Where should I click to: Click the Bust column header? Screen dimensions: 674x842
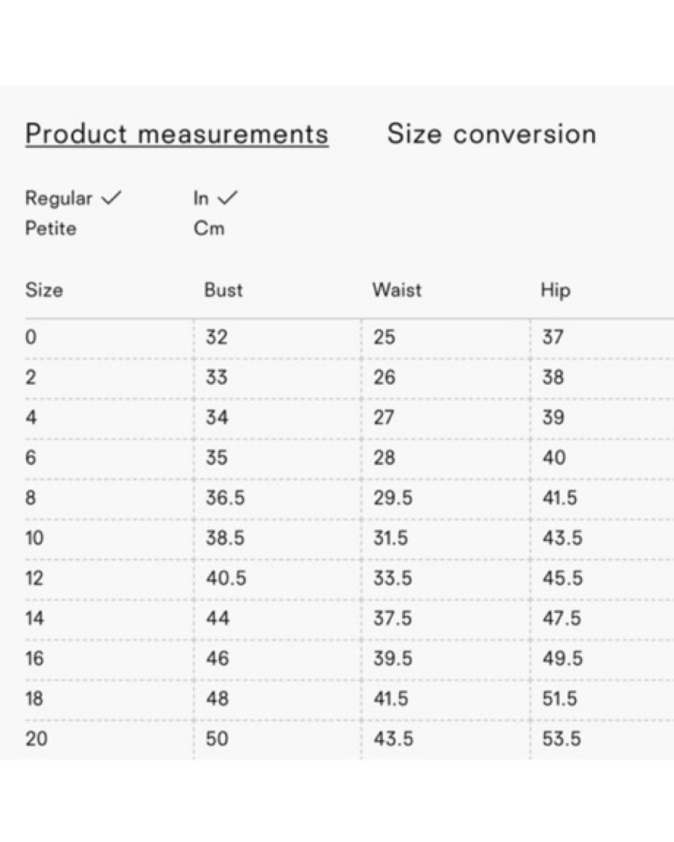coord(223,290)
